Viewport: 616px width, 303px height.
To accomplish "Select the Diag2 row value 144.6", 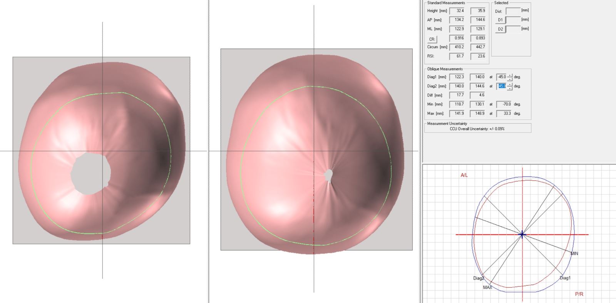I will pos(478,86).
